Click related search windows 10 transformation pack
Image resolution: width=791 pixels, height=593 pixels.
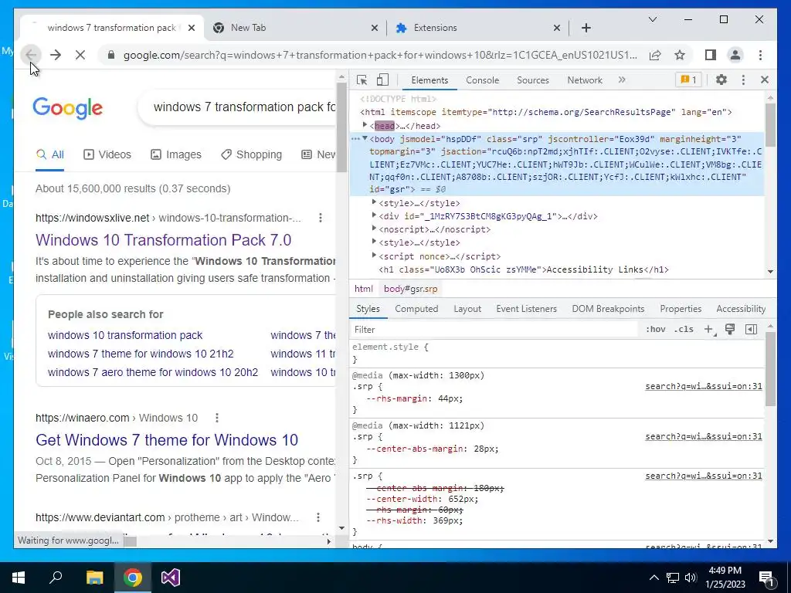click(125, 335)
